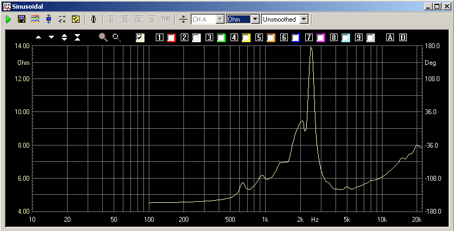The height and width of the screenshot is (231, 454).
Task: Click the white up arrow scale icon
Action: click(38, 37)
